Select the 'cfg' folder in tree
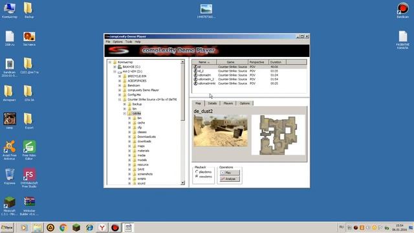Screen dimensions: 414x233 [x=140, y=128]
